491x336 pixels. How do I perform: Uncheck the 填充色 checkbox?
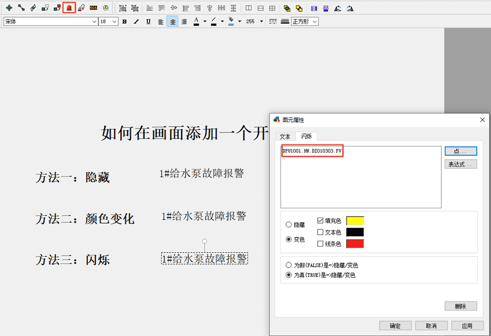[320, 221]
